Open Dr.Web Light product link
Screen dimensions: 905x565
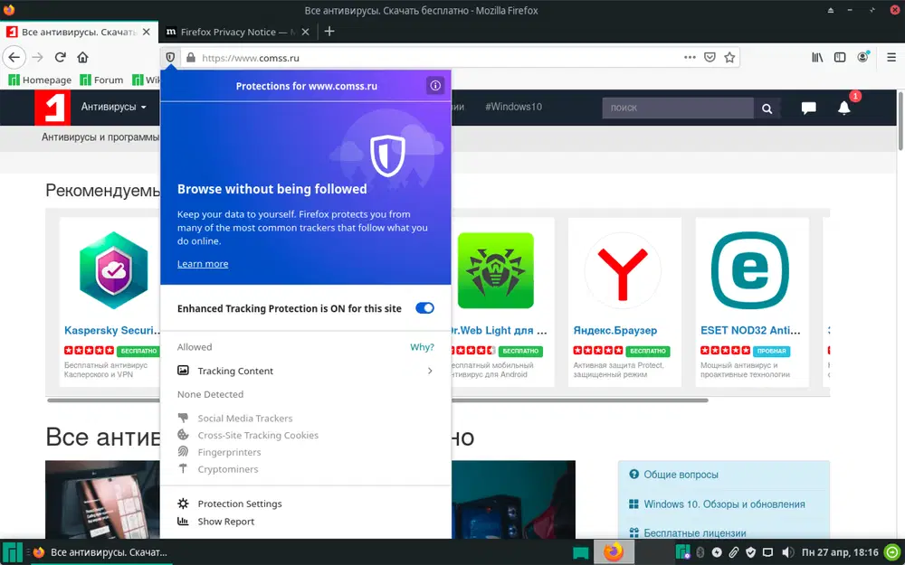498,330
